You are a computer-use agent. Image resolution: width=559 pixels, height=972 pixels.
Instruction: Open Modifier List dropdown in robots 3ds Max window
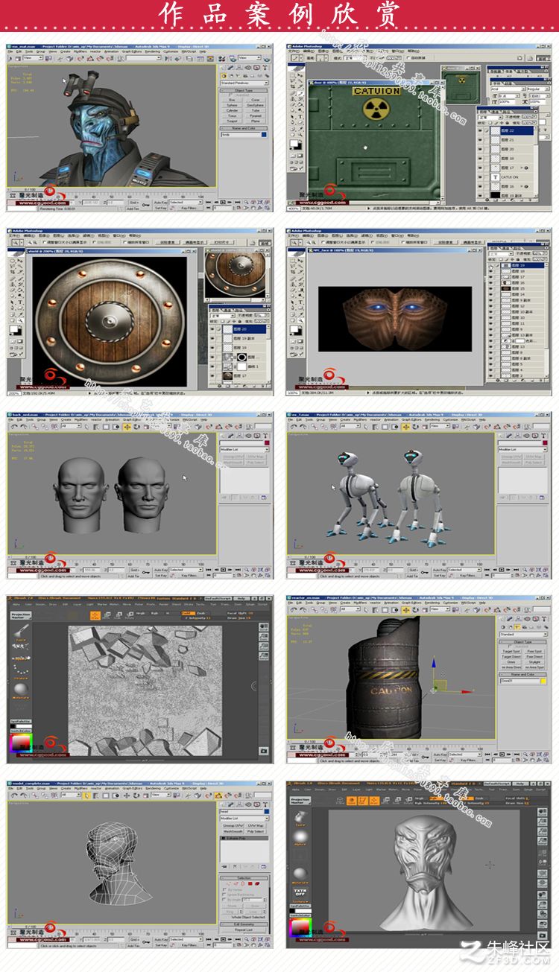(523, 449)
